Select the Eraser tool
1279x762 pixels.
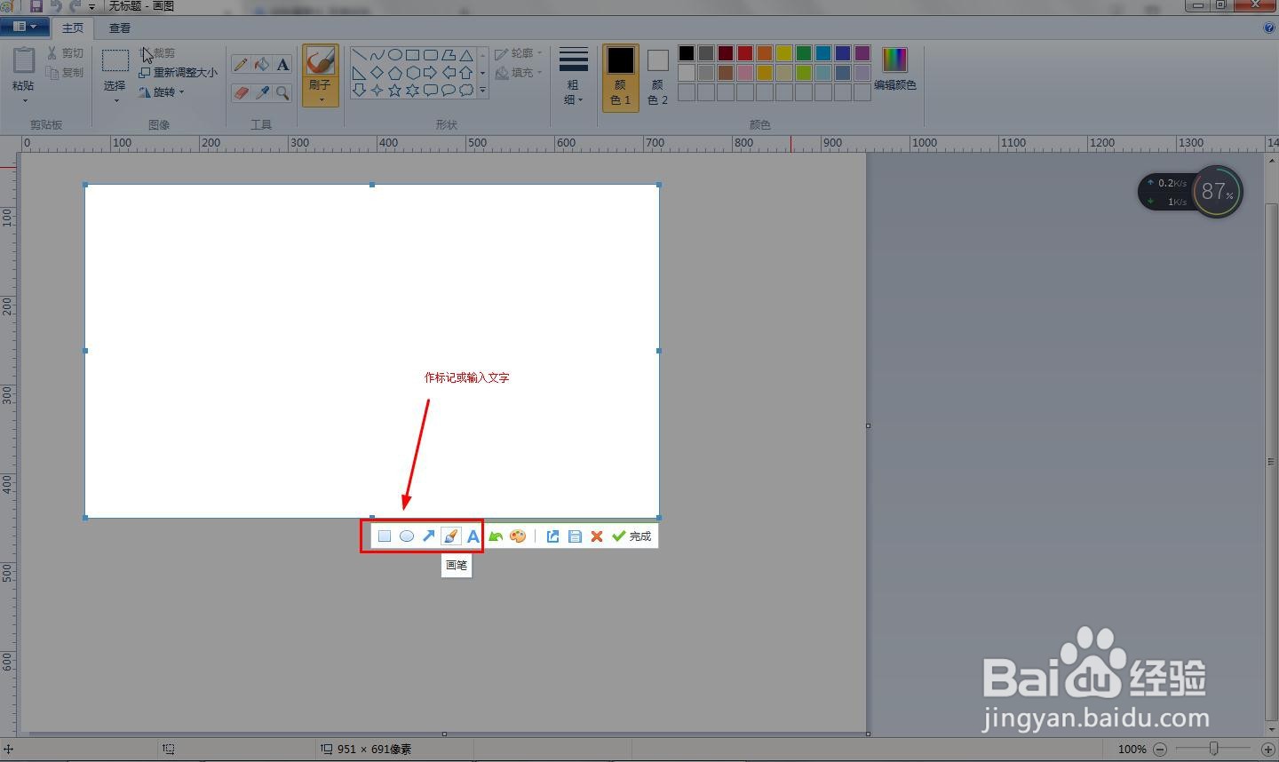click(x=241, y=92)
